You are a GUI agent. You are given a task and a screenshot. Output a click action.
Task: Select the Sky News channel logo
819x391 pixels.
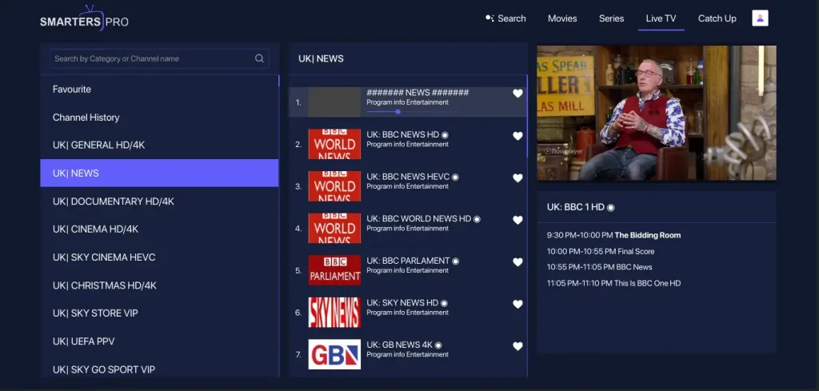click(334, 312)
